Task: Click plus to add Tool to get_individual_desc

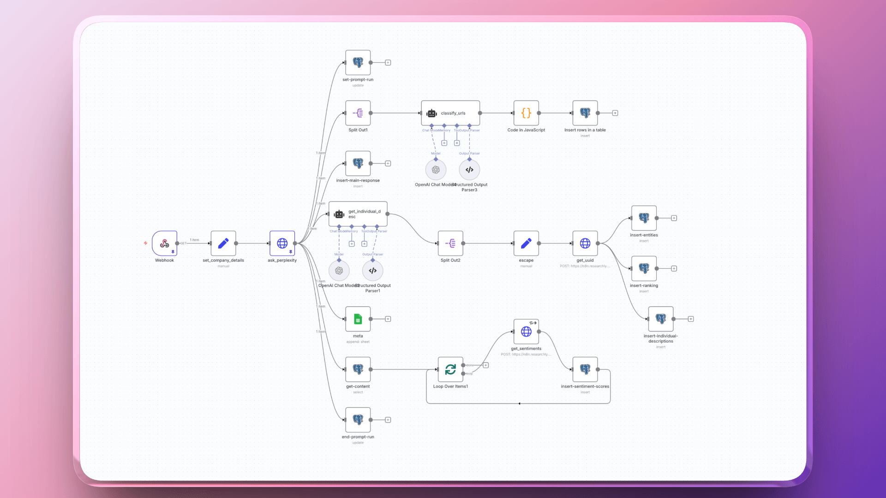Action: pyautogui.click(x=364, y=244)
